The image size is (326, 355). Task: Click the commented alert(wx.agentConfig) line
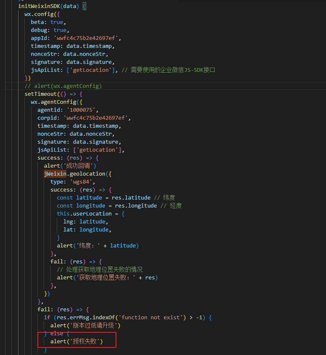tap(63, 86)
